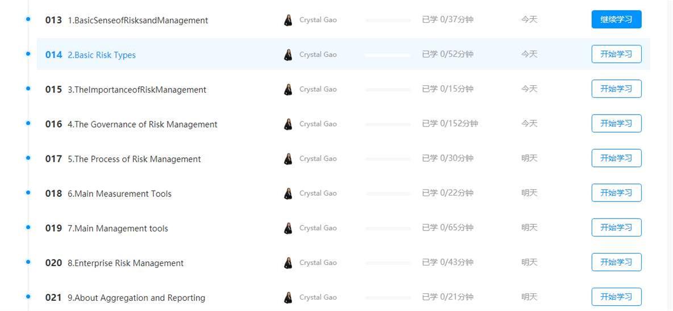Click the progress bar of lesson 016
This screenshot has width=673, height=311.
click(388, 124)
